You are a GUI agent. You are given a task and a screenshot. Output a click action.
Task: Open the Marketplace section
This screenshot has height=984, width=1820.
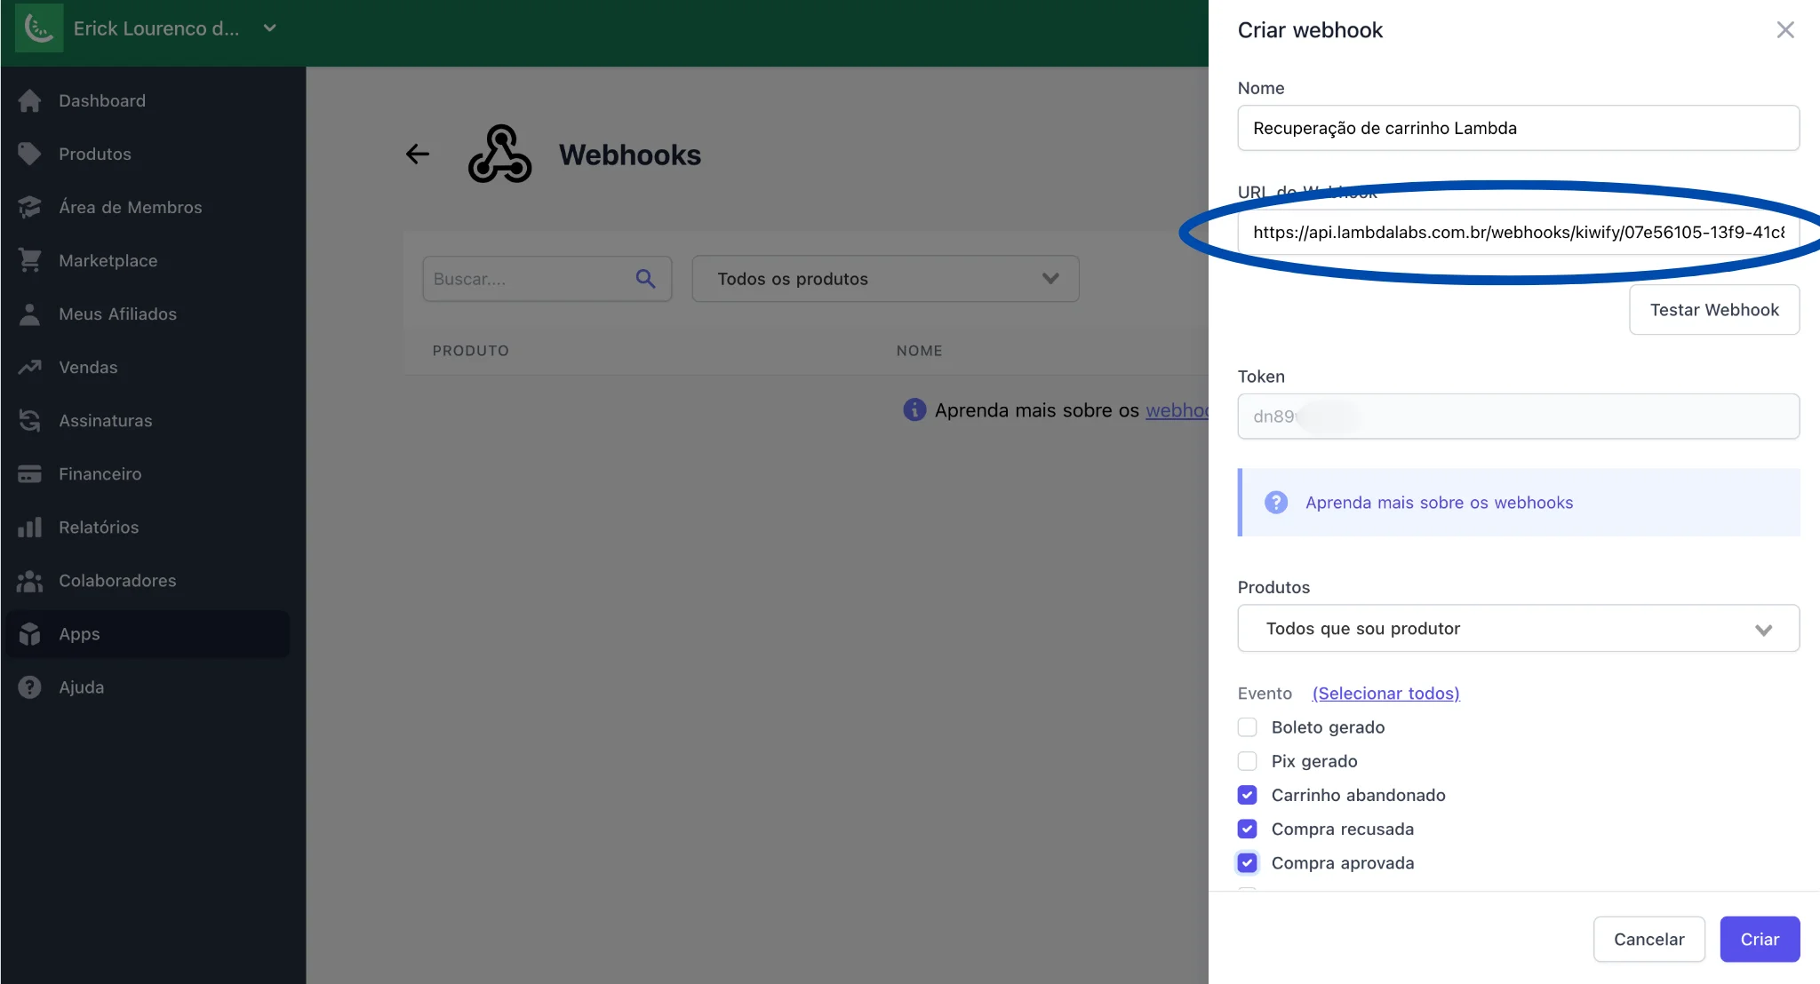click(x=108, y=260)
